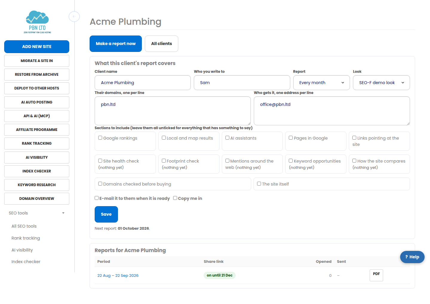Image resolution: width=430 pixels, height=304 pixels.
Task: Go to AI VISIBILITY button
Action: tap(37, 158)
